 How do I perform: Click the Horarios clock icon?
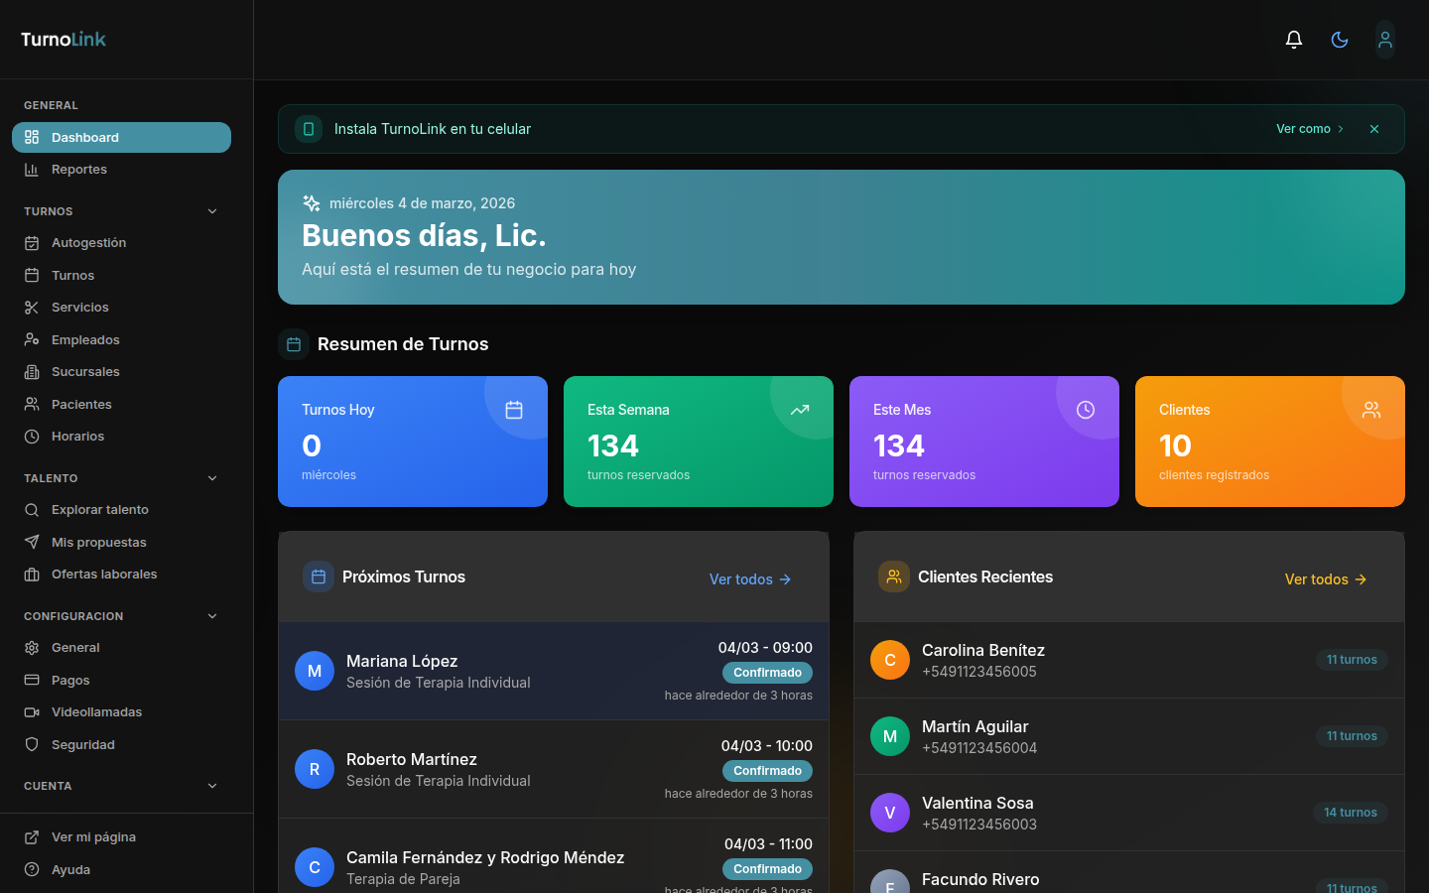click(32, 436)
